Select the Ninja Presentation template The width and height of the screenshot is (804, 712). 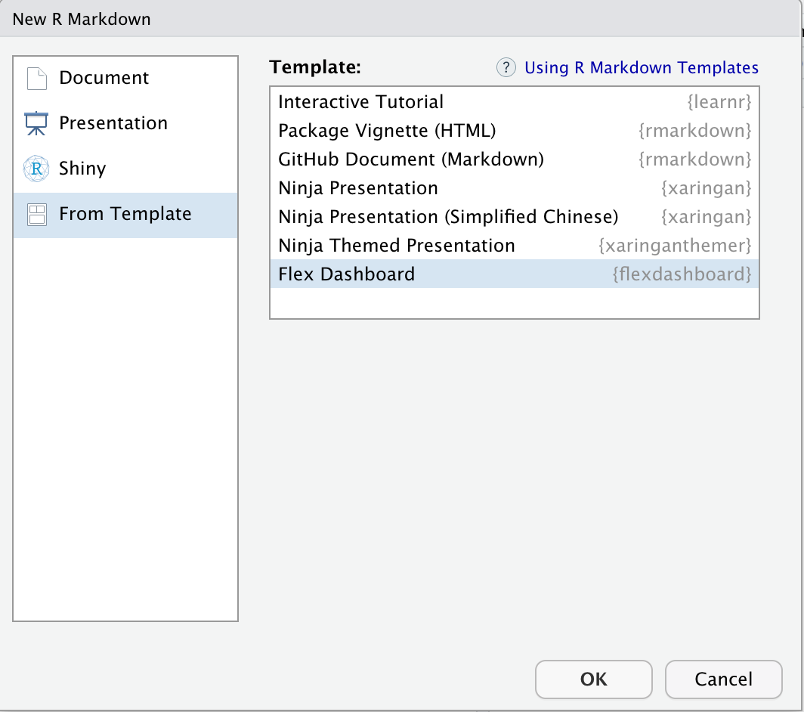(x=515, y=187)
